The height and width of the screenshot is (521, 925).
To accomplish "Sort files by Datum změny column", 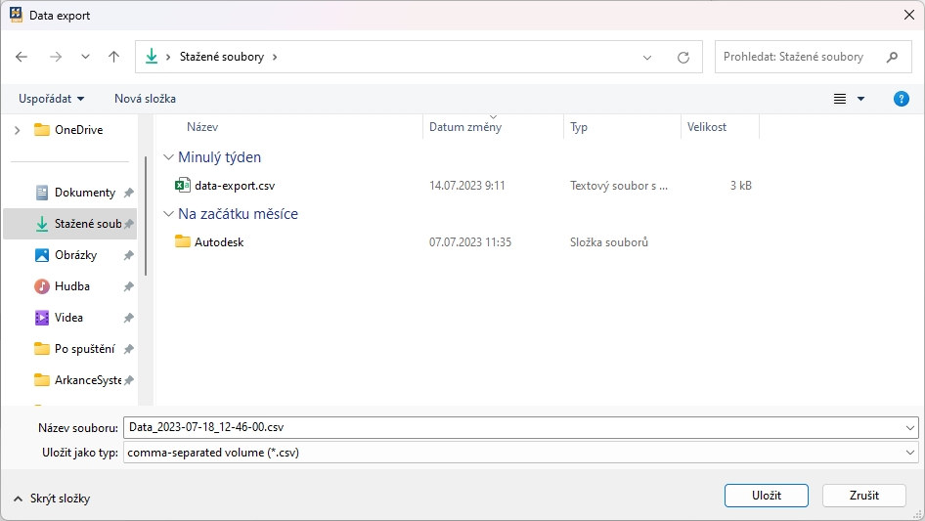I will [x=465, y=127].
